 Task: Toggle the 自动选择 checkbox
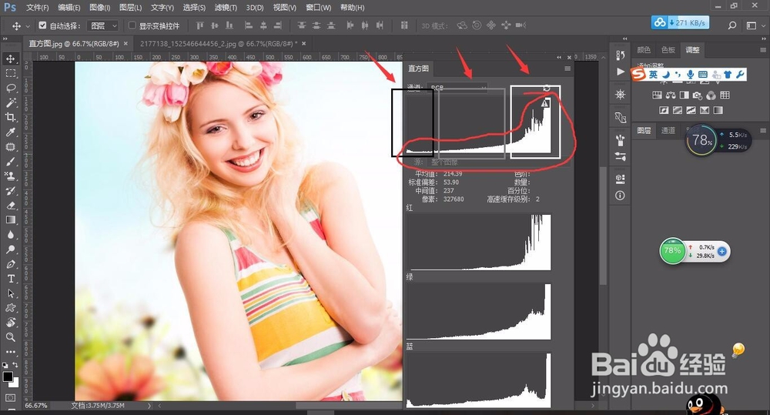(42, 25)
